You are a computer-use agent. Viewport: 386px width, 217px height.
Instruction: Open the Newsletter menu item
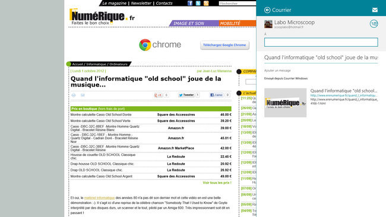click(x=141, y=3)
